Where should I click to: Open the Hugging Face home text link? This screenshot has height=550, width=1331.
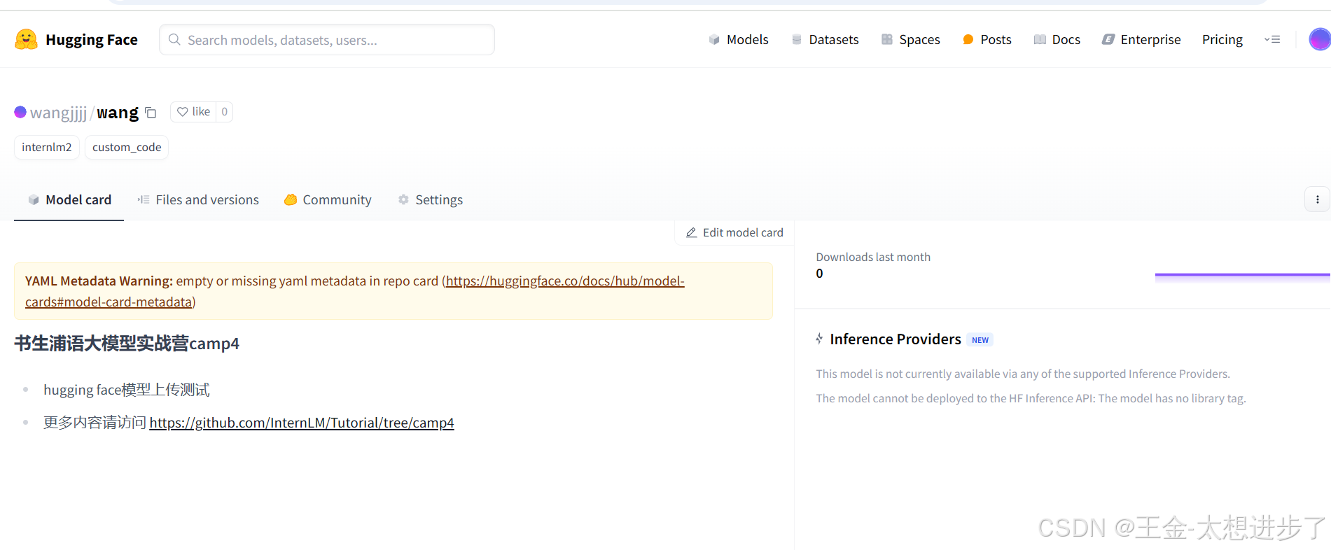(91, 40)
